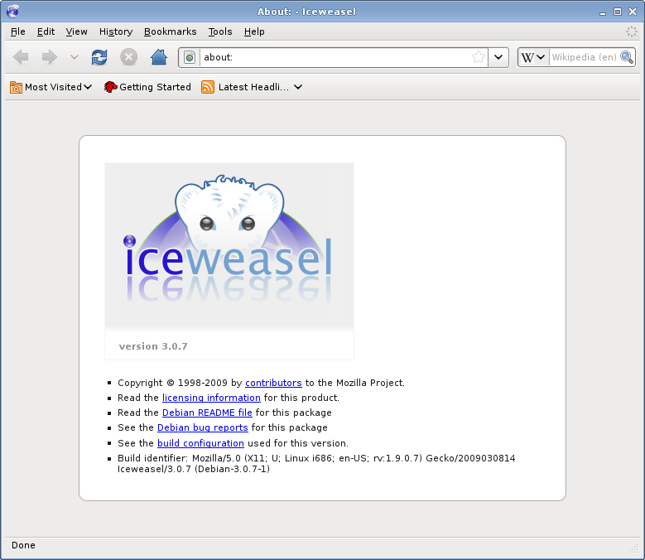Open the Getting Started bookmark

147,87
